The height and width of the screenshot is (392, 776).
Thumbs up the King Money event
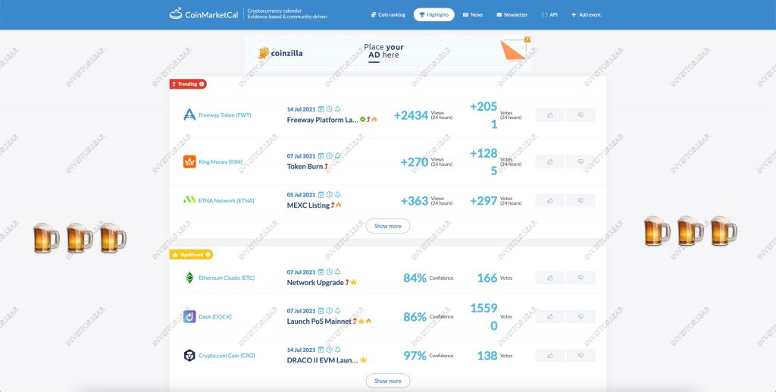coord(550,162)
